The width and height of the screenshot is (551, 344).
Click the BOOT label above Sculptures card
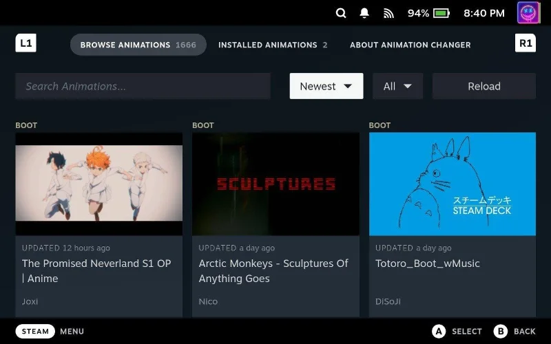click(202, 125)
